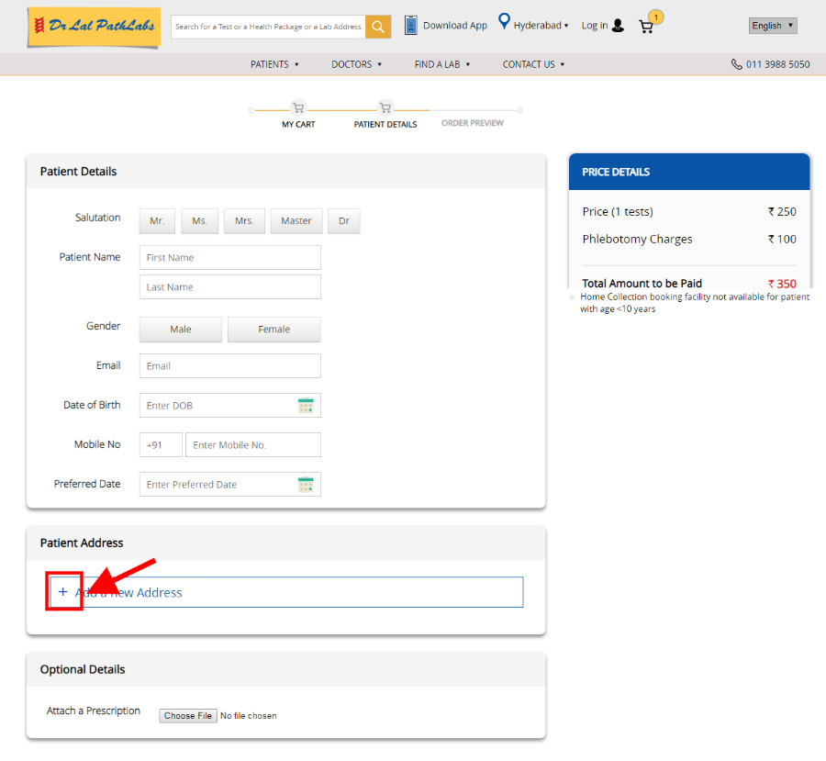Screen dimensions: 826x761
Task: Click the Enter Mobile No. field
Action: click(x=252, y=445)
